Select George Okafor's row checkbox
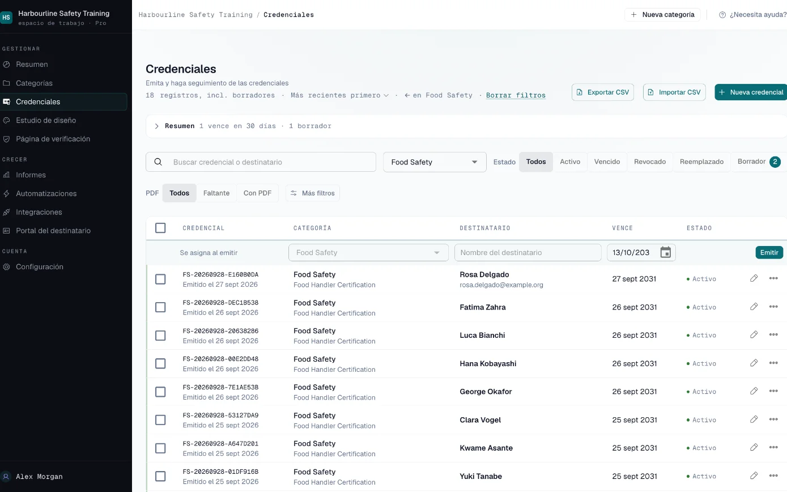The image size is (787, 492). 160,392
